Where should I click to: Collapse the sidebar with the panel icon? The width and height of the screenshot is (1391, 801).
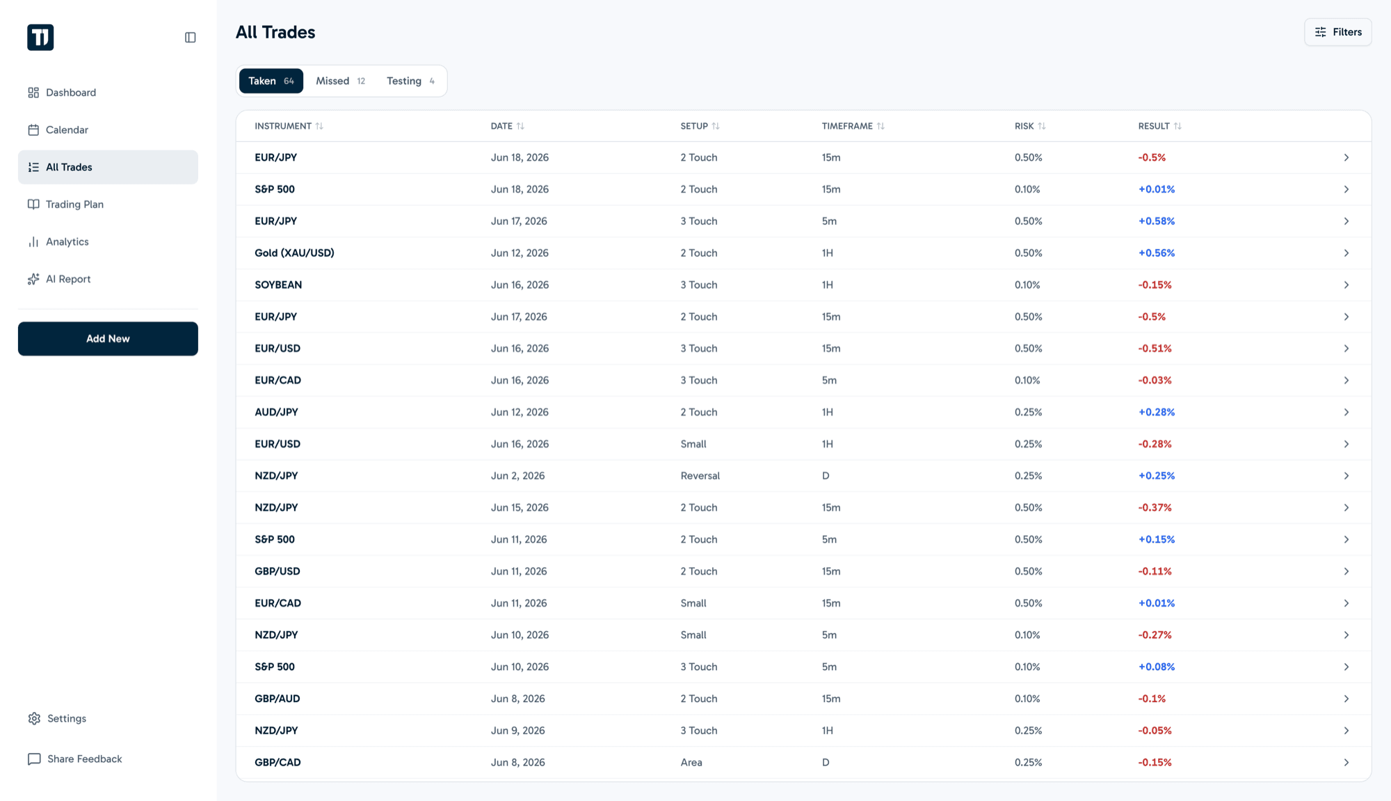[x=190, y=38]
